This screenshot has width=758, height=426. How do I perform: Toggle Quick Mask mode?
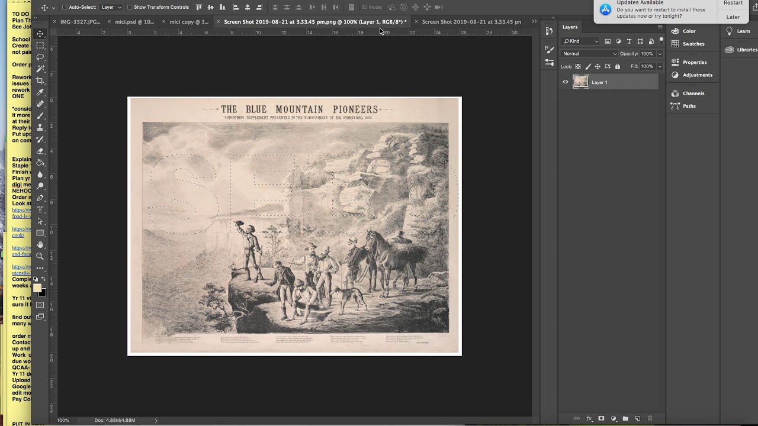[40, 305]
